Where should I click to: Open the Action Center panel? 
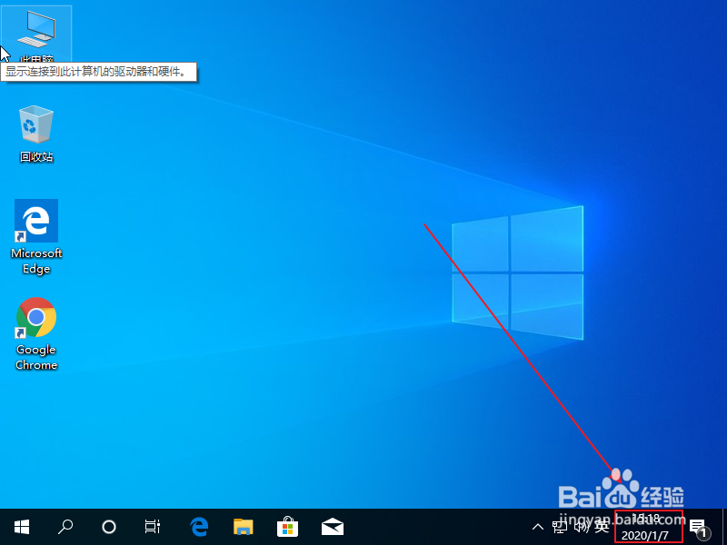point(696,527)
